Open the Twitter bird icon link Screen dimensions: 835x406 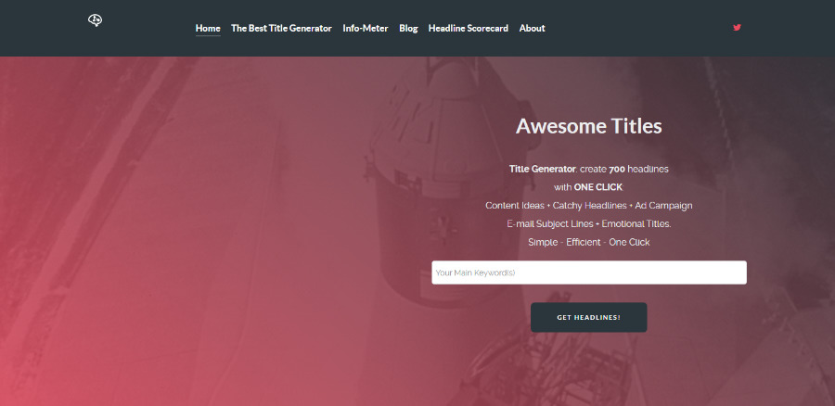738,28
